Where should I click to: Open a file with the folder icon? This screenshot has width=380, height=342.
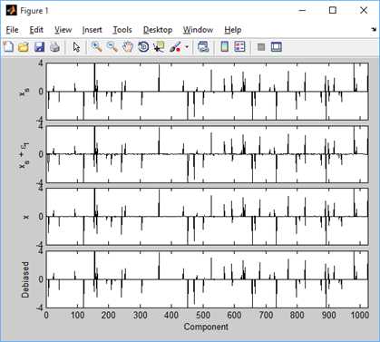tap(24, 47)
